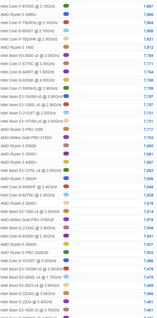Click the peach swatch beside AMD Ryzen 5 3500U

tap(66, 203)
